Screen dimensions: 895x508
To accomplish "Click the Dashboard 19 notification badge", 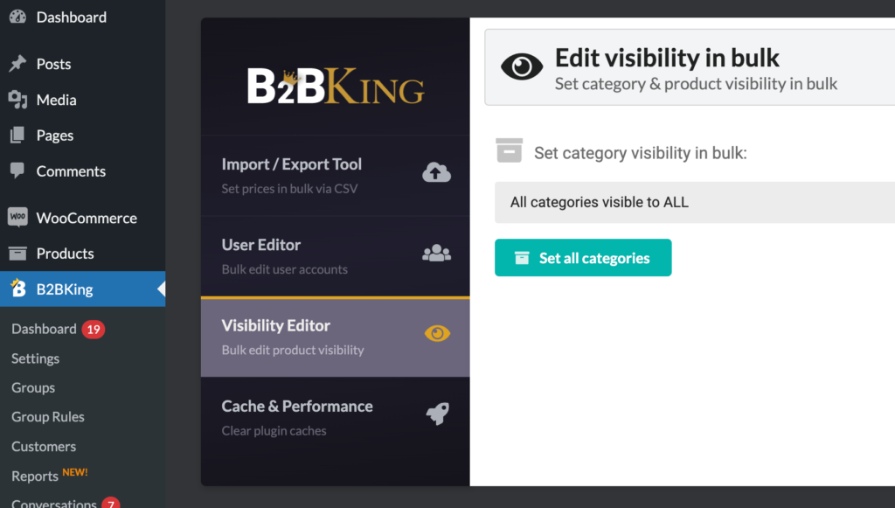I will click(93, 330).
